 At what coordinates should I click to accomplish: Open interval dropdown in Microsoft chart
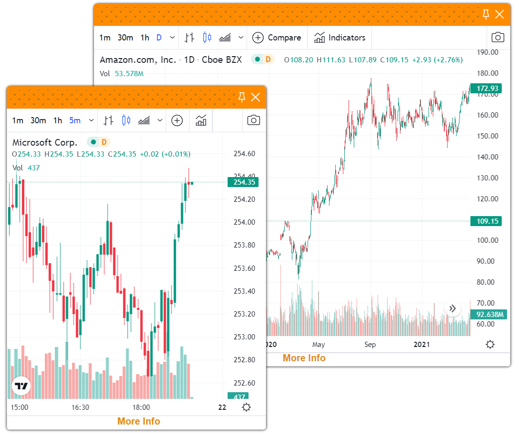click(x=91, y=120)
